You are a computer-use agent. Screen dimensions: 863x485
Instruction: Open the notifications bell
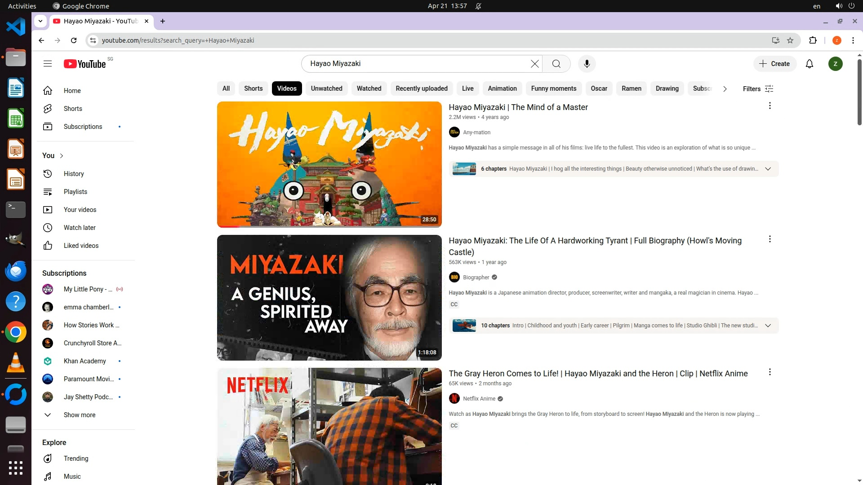coord(810,64)
